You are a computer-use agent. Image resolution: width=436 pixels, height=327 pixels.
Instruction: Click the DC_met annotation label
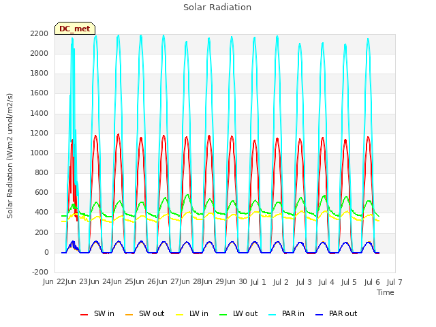(75, 29)
